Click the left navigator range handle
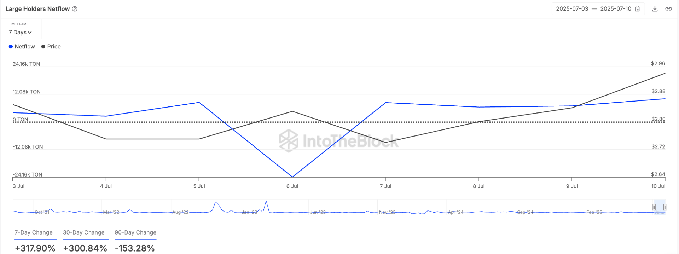Screen dimensions: 679x254 pos(654,207)
